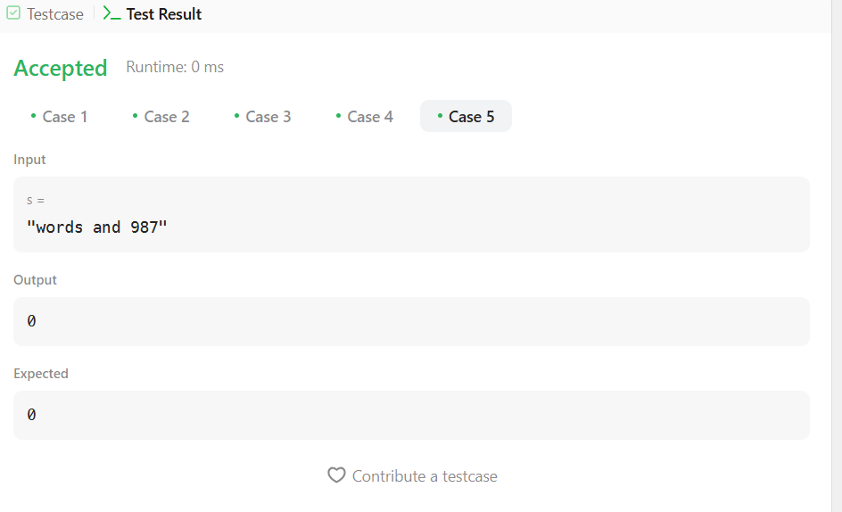Switch to the Testcase tab
842x512 pixels.
coord(45,13)
